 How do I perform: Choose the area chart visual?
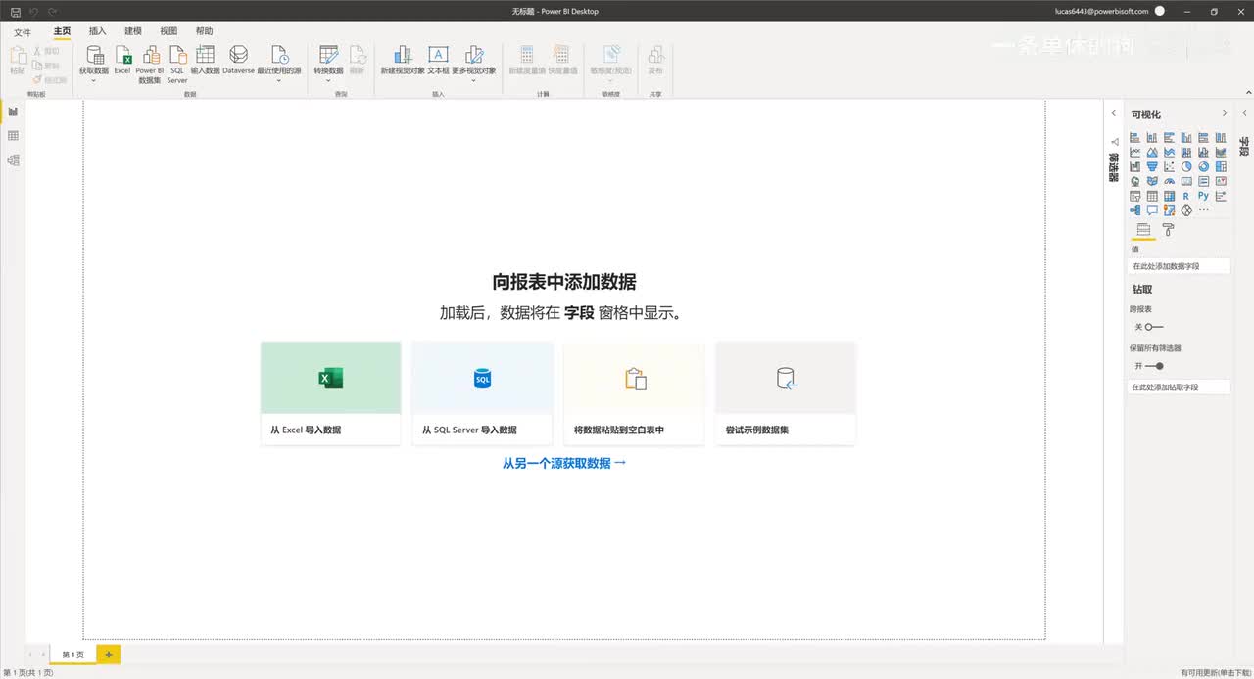click(x=1152, y=152)
